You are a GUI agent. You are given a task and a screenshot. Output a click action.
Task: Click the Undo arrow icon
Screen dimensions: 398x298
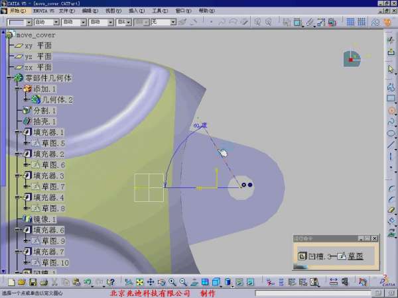(x=88, y=282)
